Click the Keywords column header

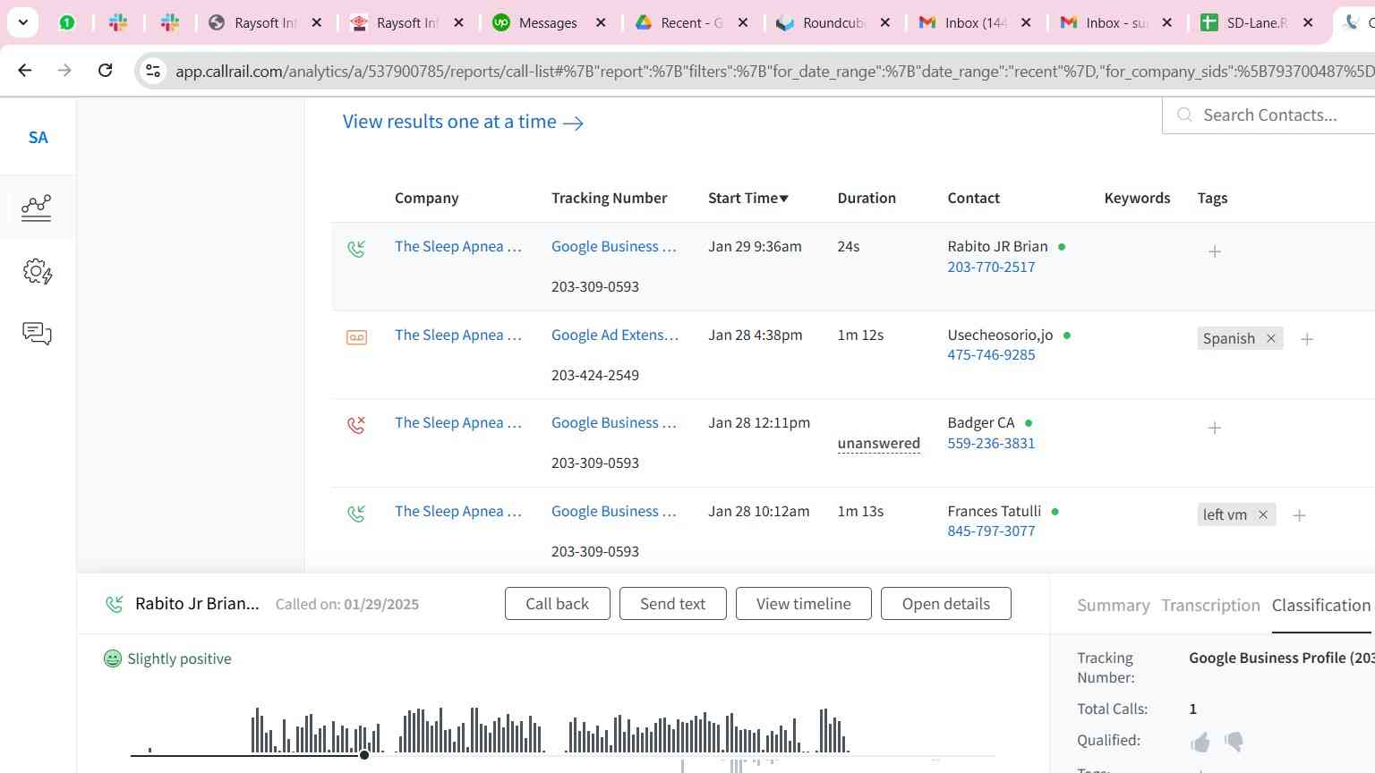click(x=1137, y=198)
